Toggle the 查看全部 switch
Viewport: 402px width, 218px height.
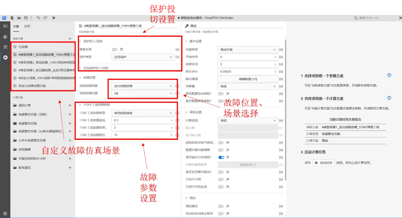[115, 49]
